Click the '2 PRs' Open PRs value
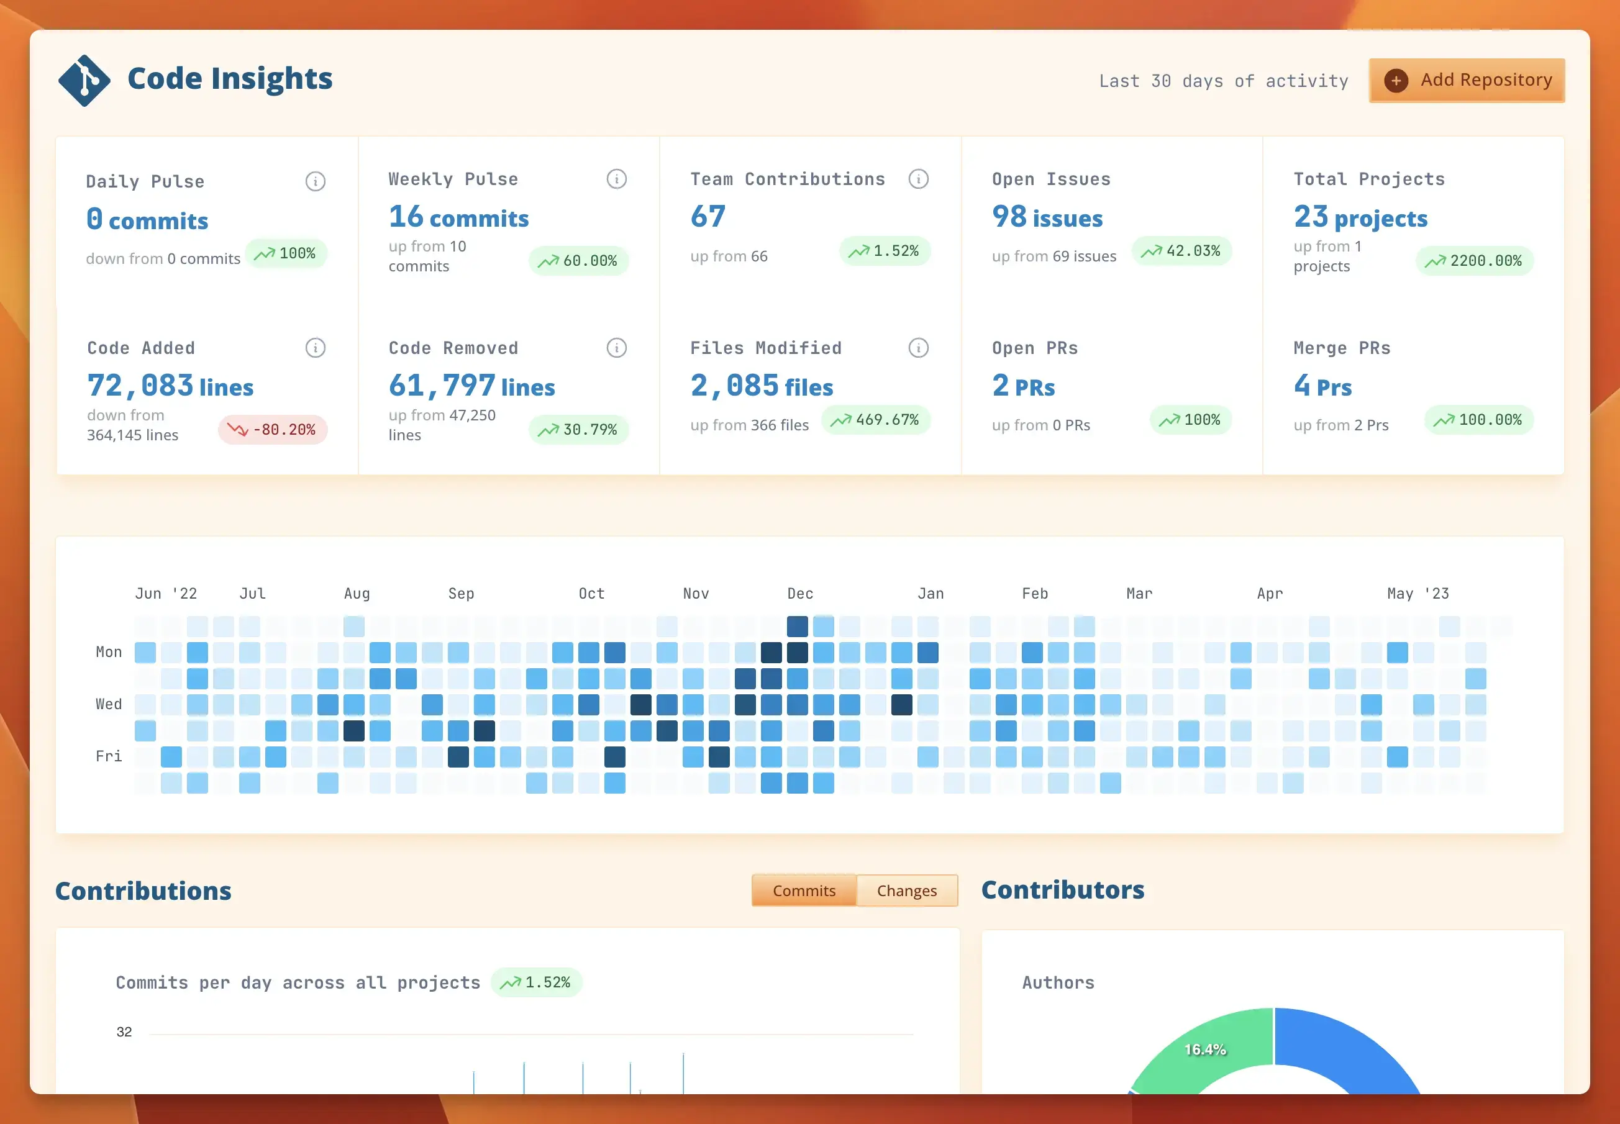The width and height of the screenshot is (1620, 1124). coord(1024,386)
